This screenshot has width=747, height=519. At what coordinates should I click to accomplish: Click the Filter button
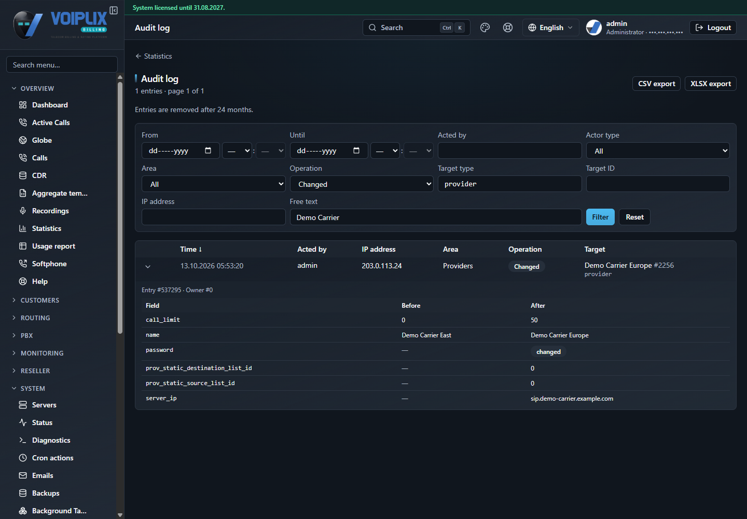(600, 217)
